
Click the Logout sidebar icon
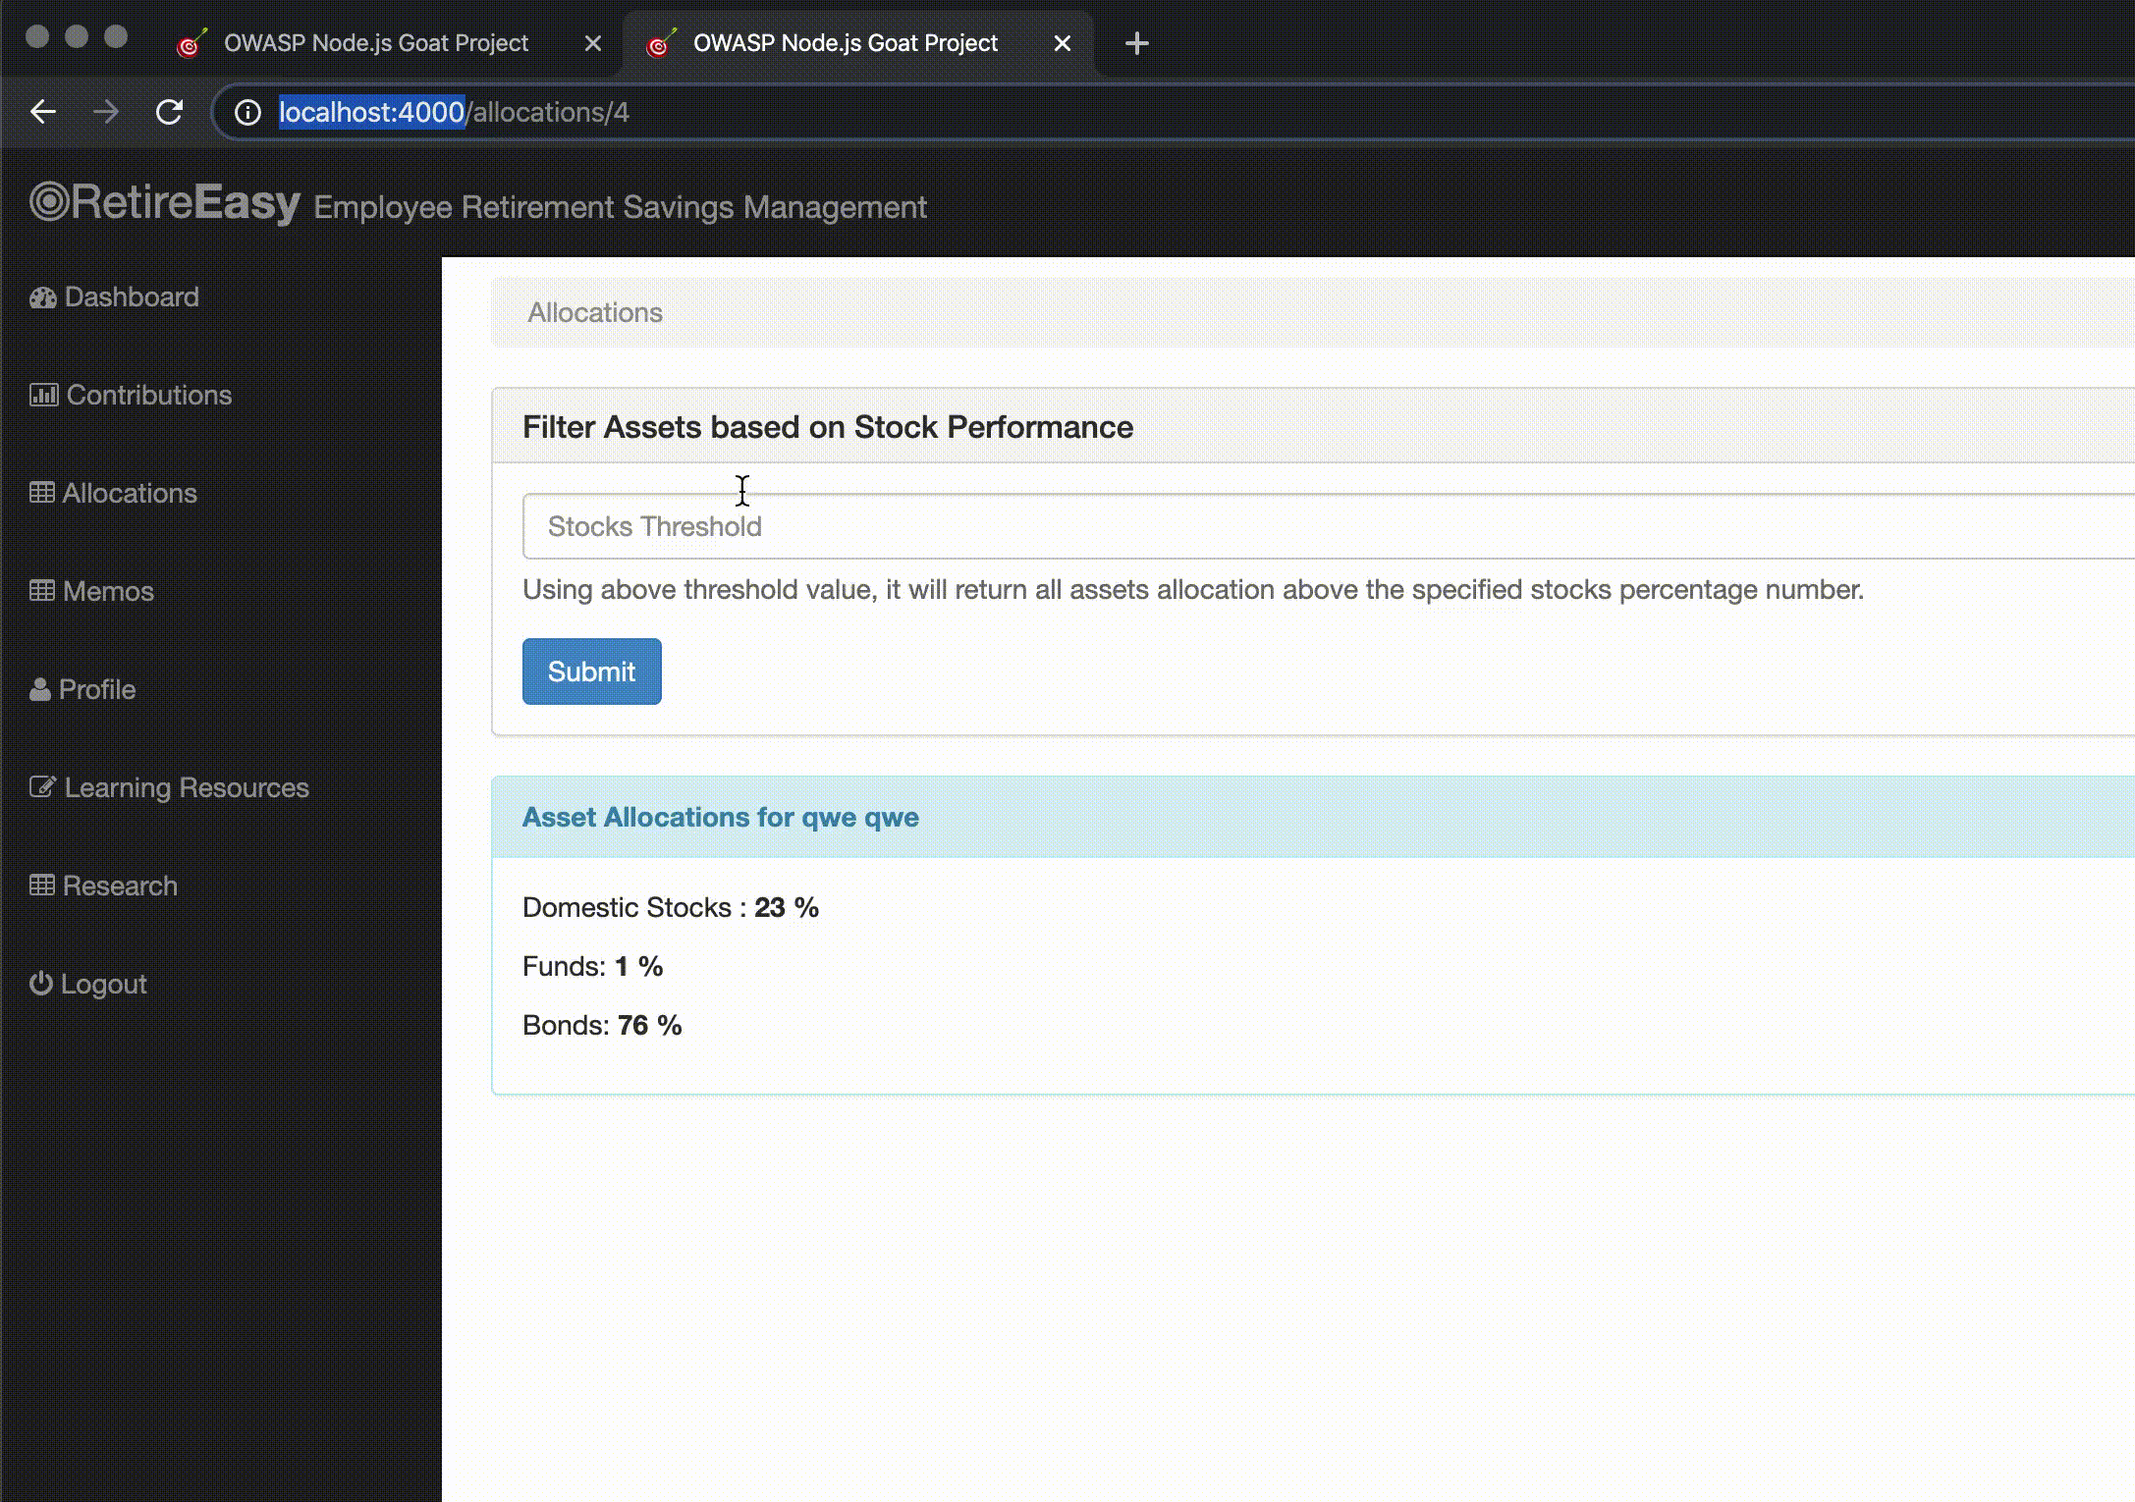(39, 984)
